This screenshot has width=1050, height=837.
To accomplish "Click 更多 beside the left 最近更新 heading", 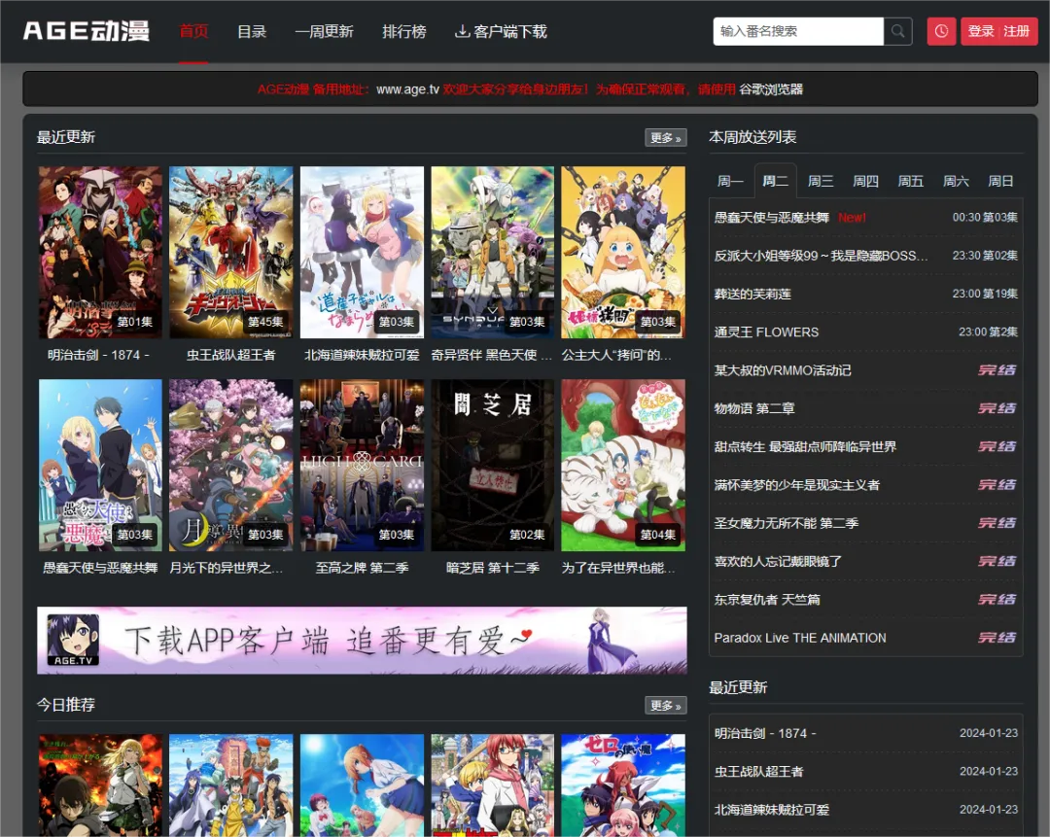I will point(666,137).
